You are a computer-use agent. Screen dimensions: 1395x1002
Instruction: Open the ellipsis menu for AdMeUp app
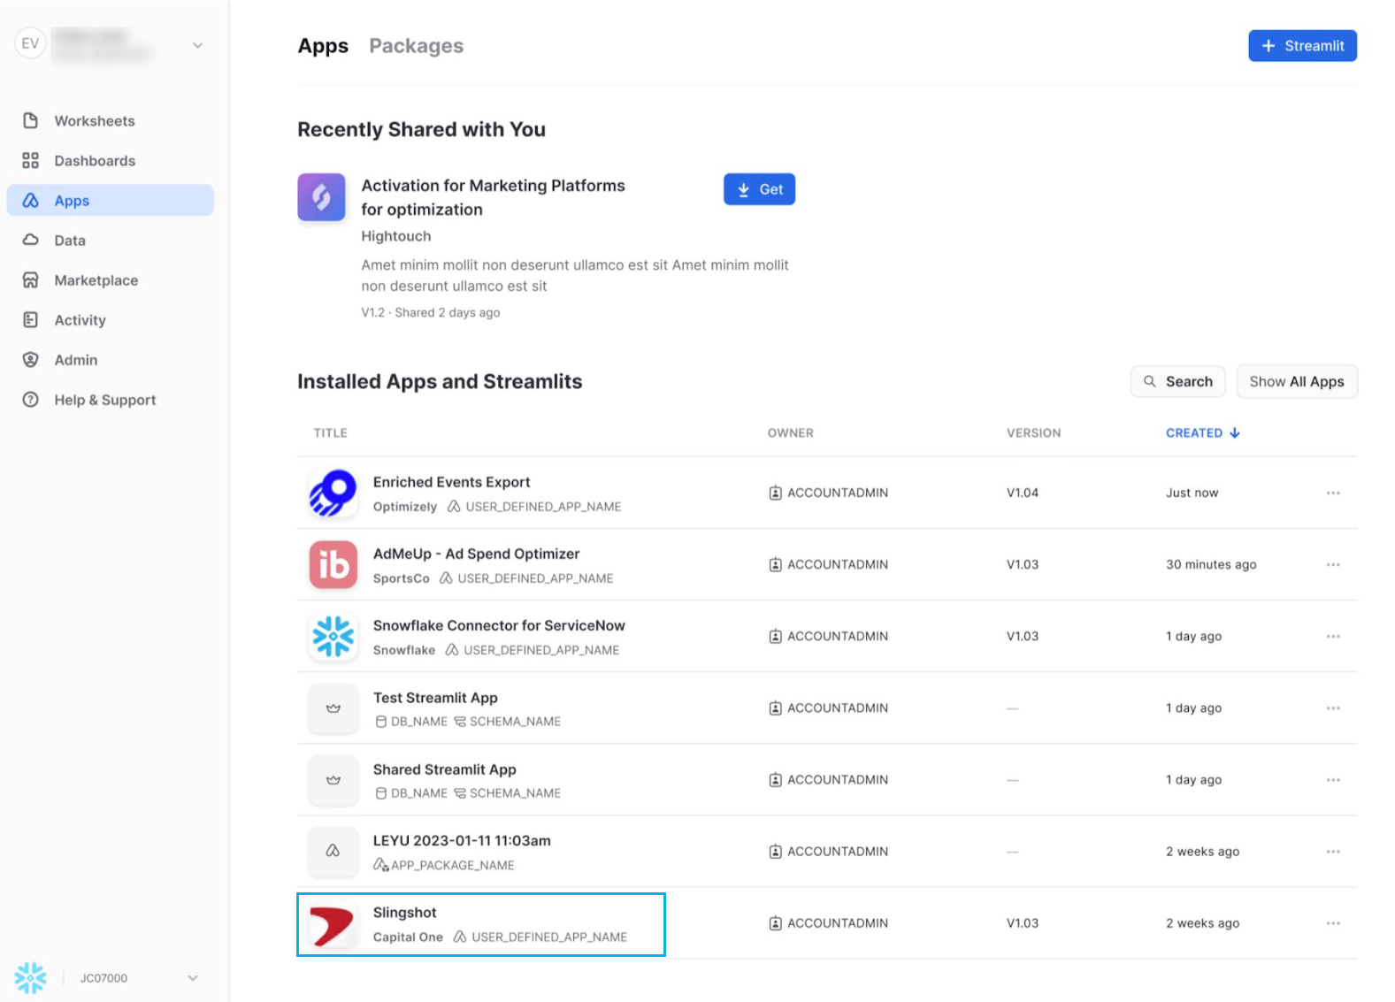click(1333, 564)
